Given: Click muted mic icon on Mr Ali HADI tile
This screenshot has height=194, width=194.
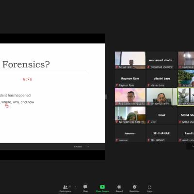Looking at the screenshot, I should [x=117, y=67].
